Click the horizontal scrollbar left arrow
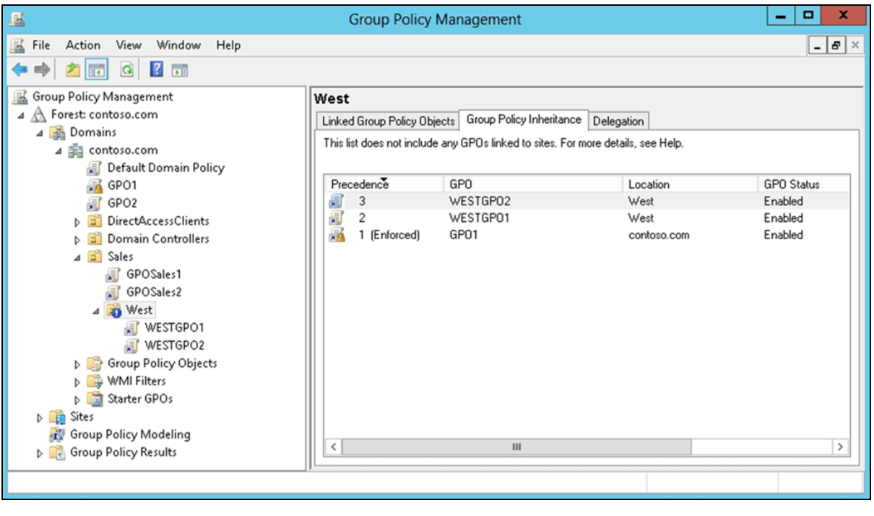This screenshot has height=516, width=874. tap(334, 447)
